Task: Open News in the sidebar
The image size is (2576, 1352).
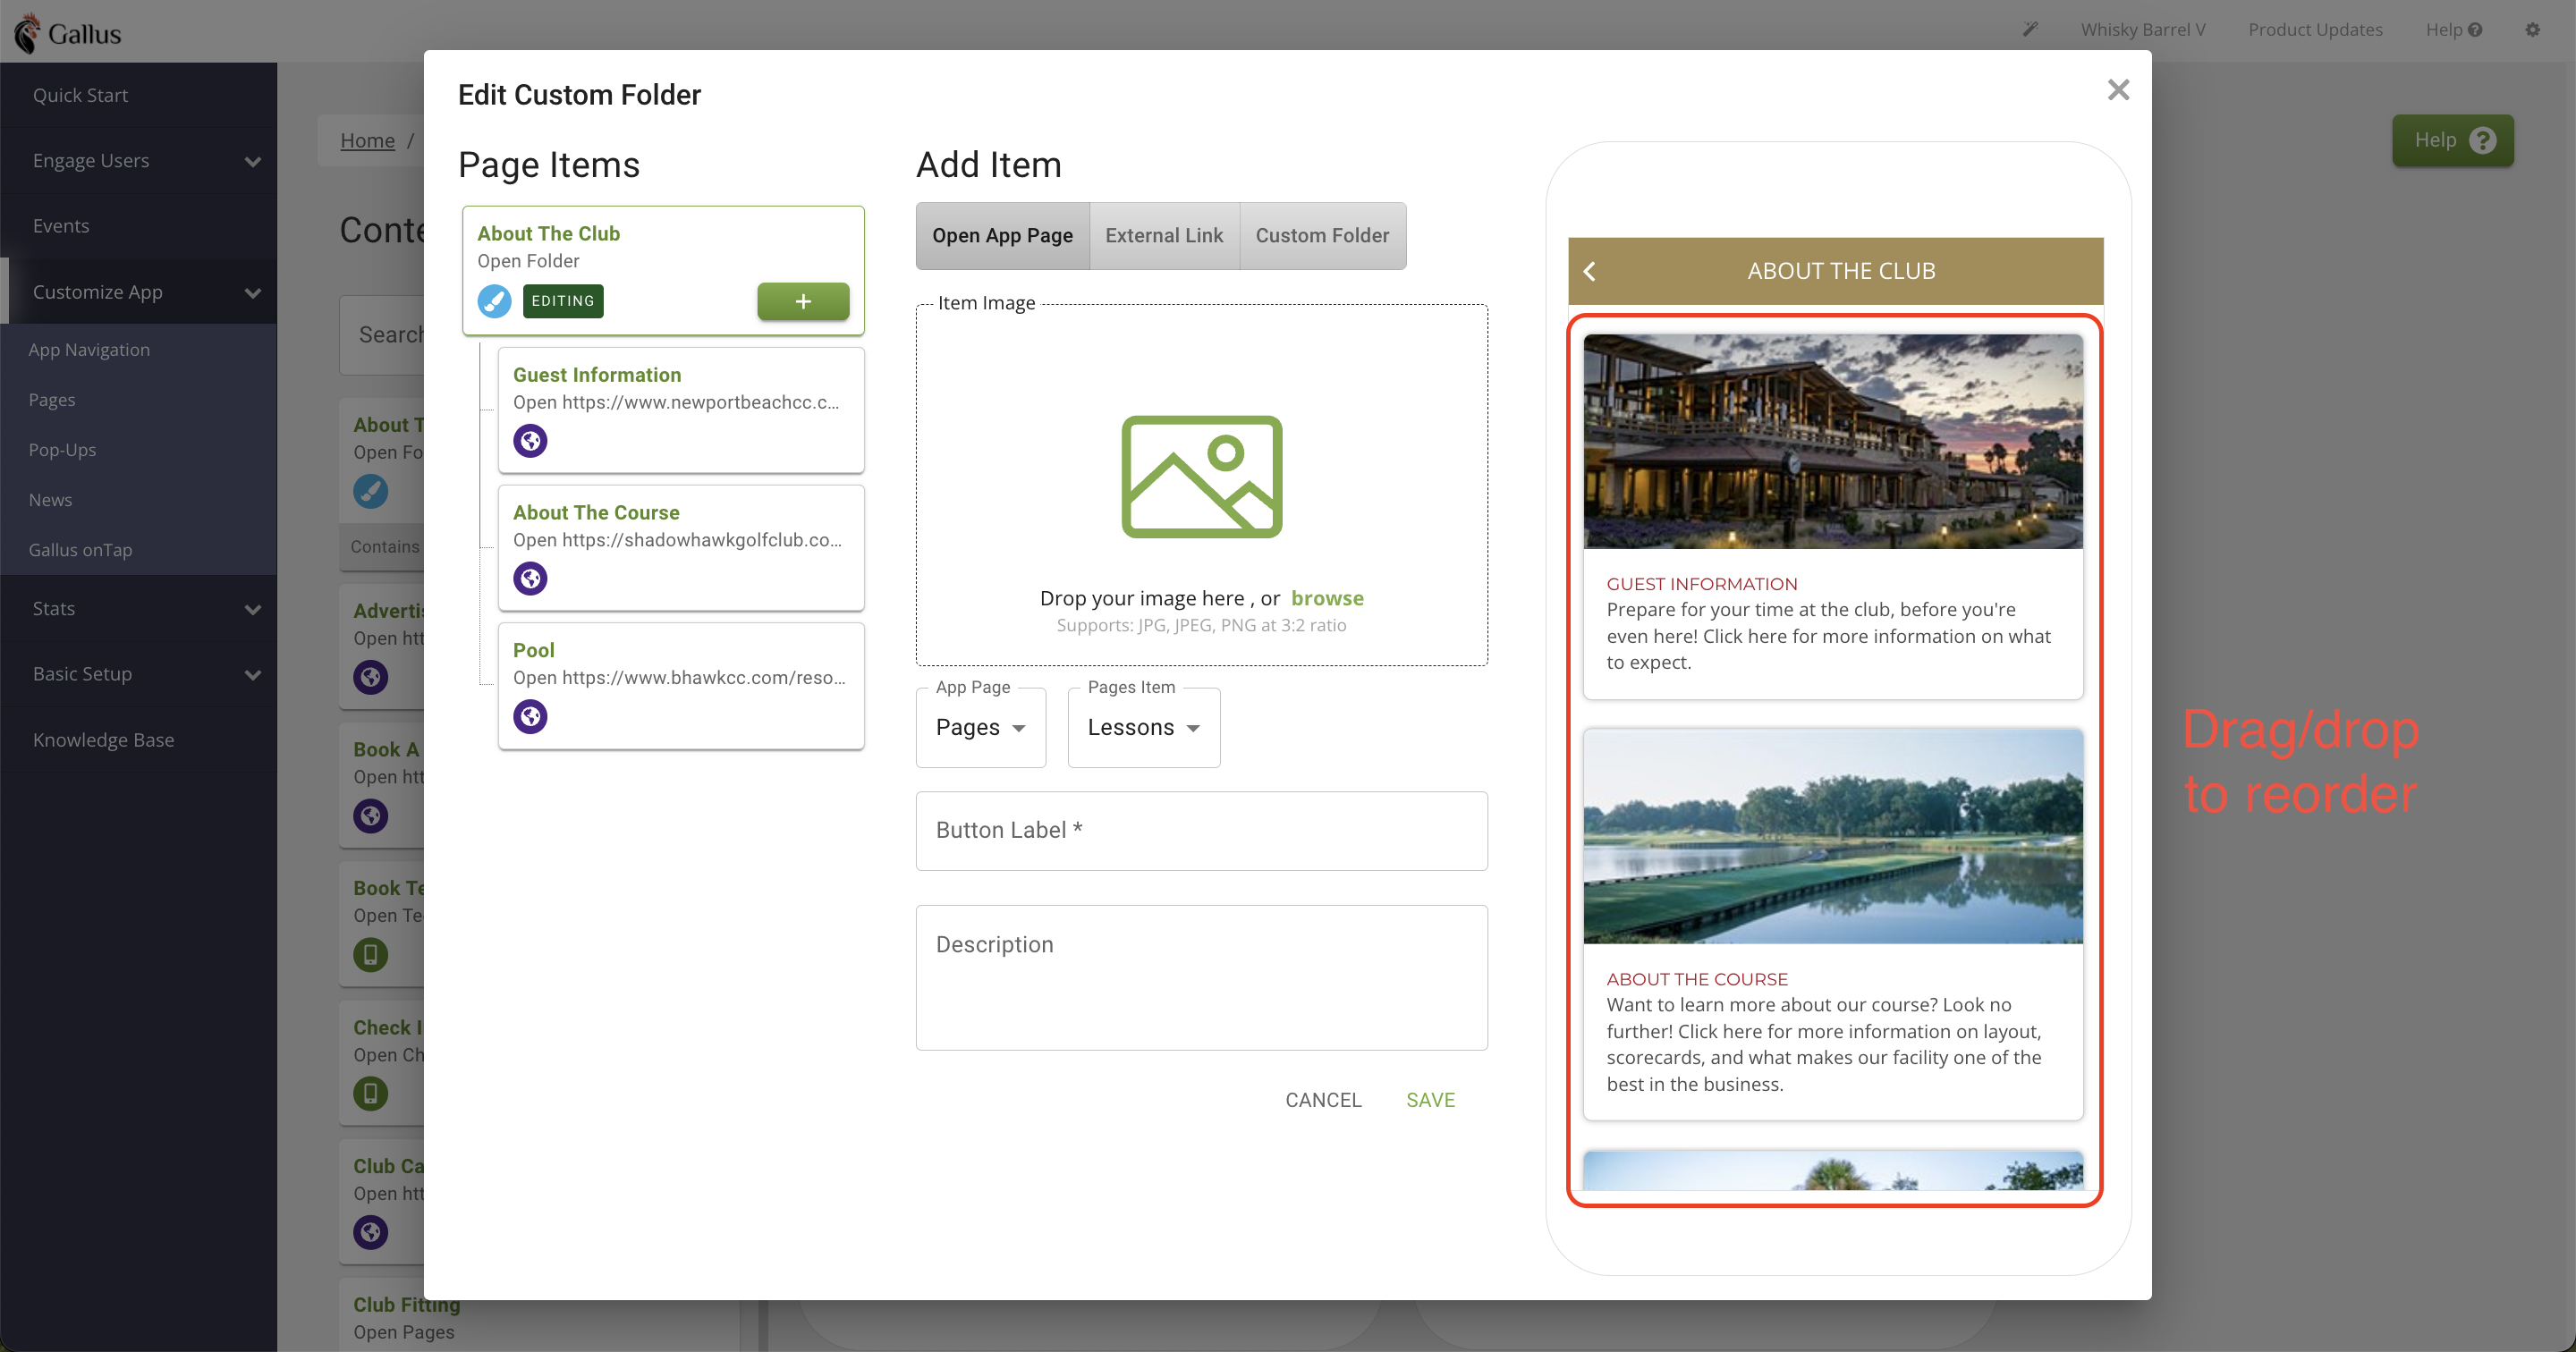Action: coord(139,500)
